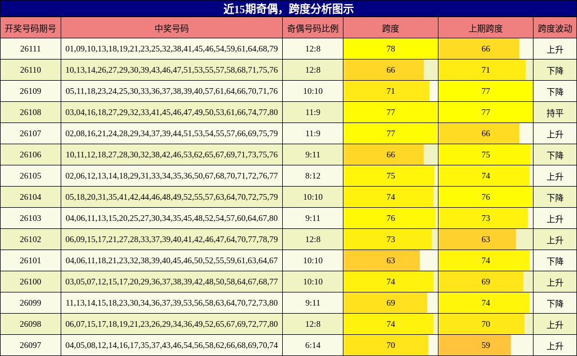Click 下降 fluctuation in row 26101
This screenshot has height=356, width=577.
click(555, 261)
